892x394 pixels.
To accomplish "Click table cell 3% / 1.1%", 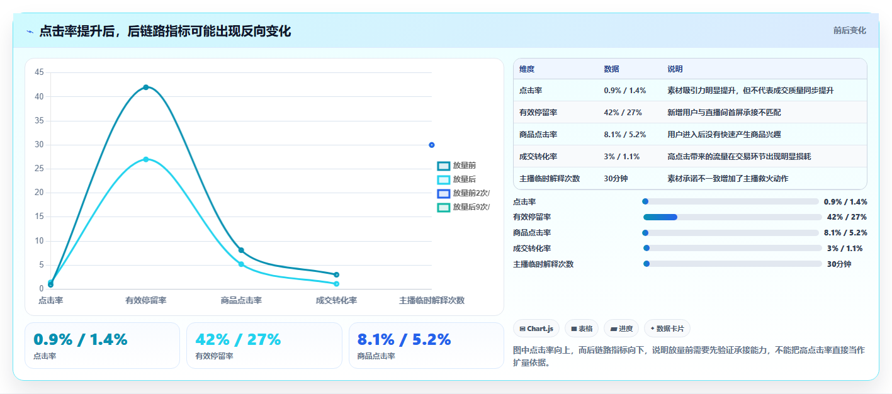I will click(x=622, y=156).
